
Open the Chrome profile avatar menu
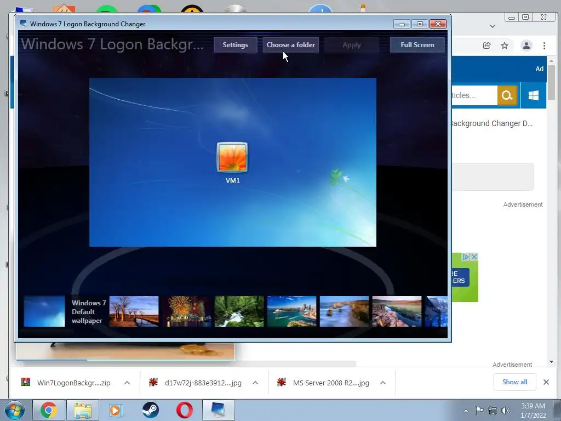(x=526, y=45)
